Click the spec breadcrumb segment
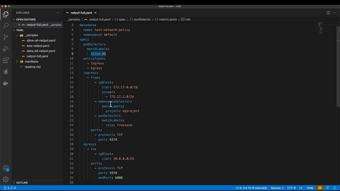Image resolution: width=340 pixels, height=191 pixels. click(120, 20)
